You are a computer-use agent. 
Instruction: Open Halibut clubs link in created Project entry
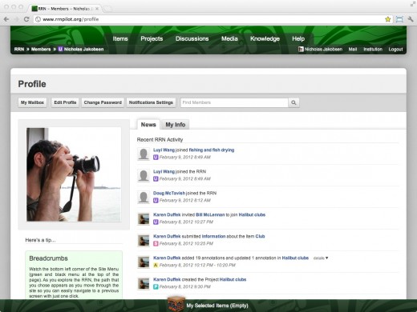[x=233, y=279]
